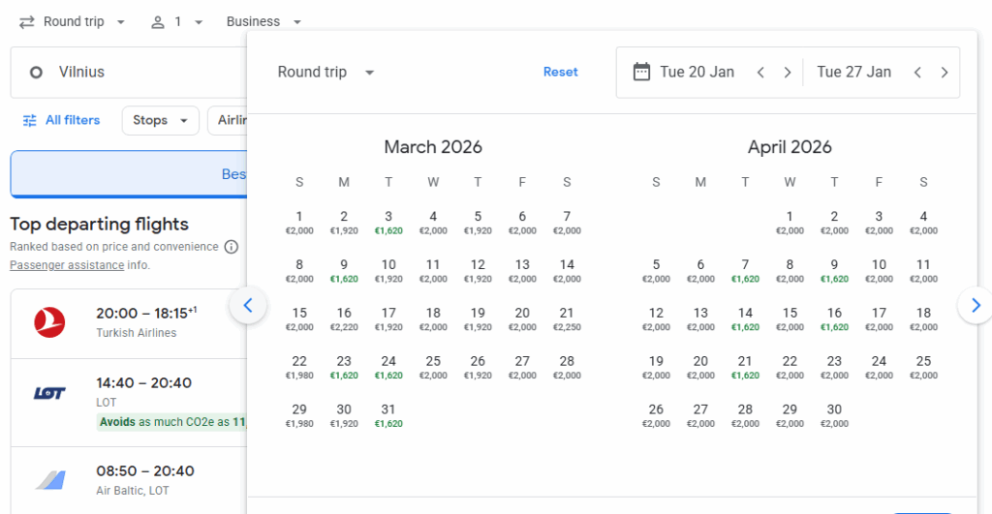The image size is (992, 514).
Task: Click the calendar icon beside Tue 20 Jan
Action: pyautogui.click(x=641, y=72)
